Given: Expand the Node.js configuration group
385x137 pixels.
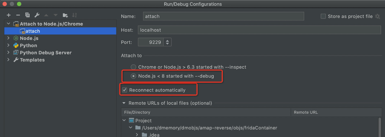Looking at the screenshot, I should coord(9,38).
